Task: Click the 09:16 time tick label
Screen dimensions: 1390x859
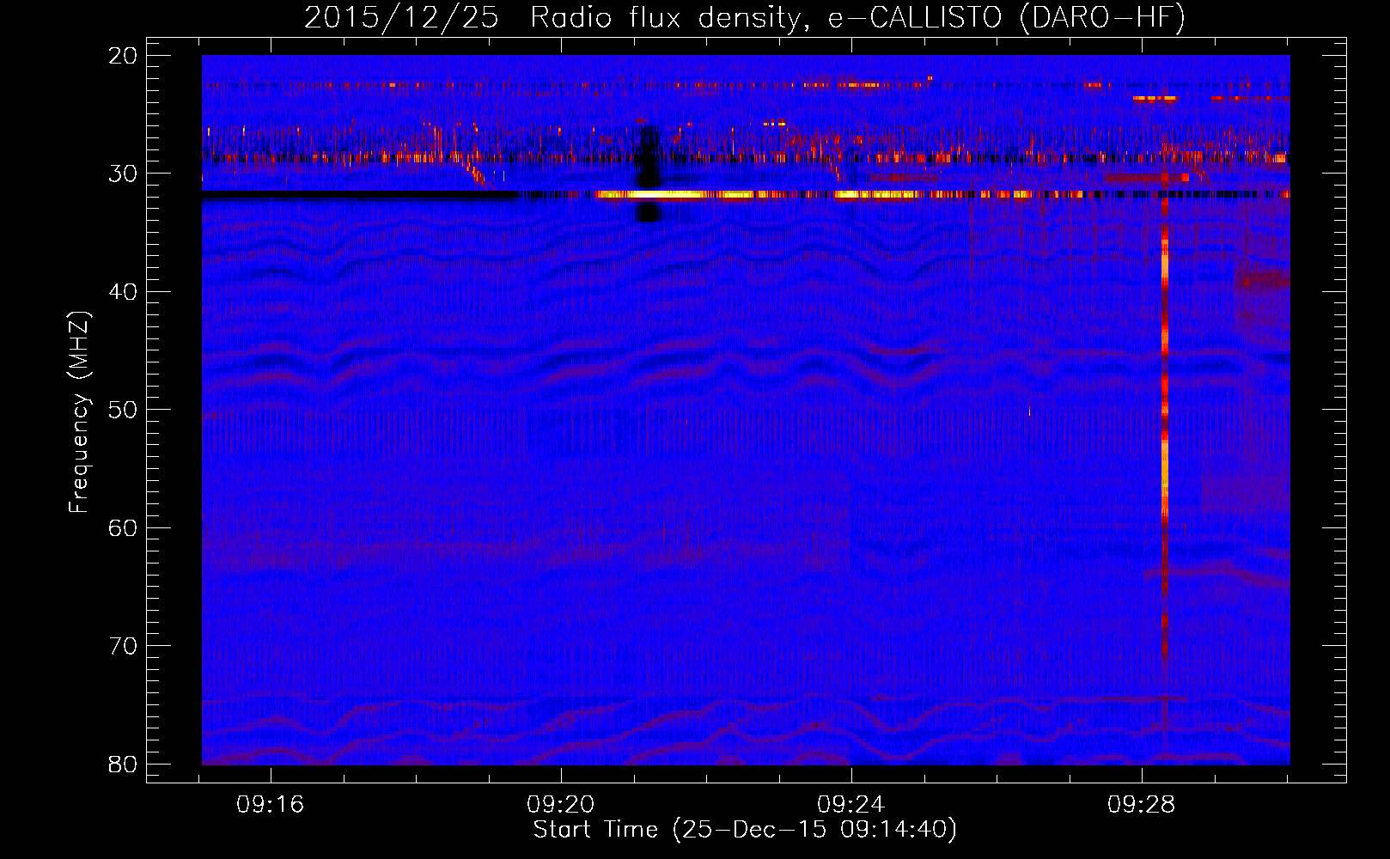Action: (271, 805)
